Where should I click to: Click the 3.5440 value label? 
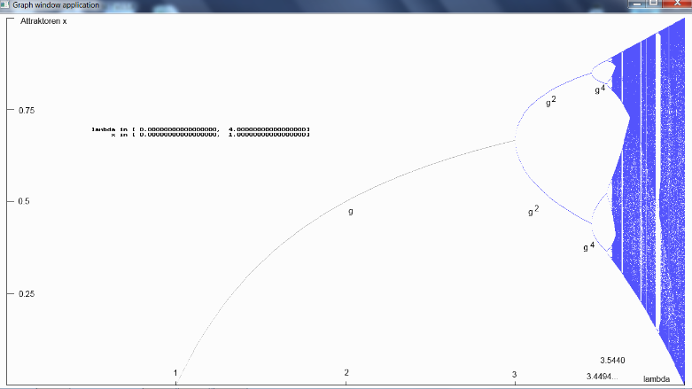612,361
